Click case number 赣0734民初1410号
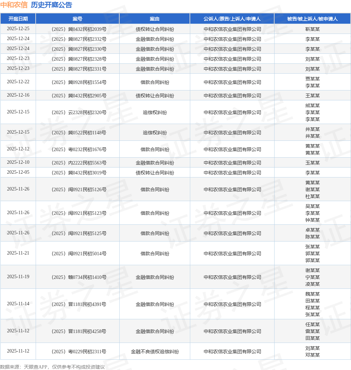351x370 pixels. point(79,277)
